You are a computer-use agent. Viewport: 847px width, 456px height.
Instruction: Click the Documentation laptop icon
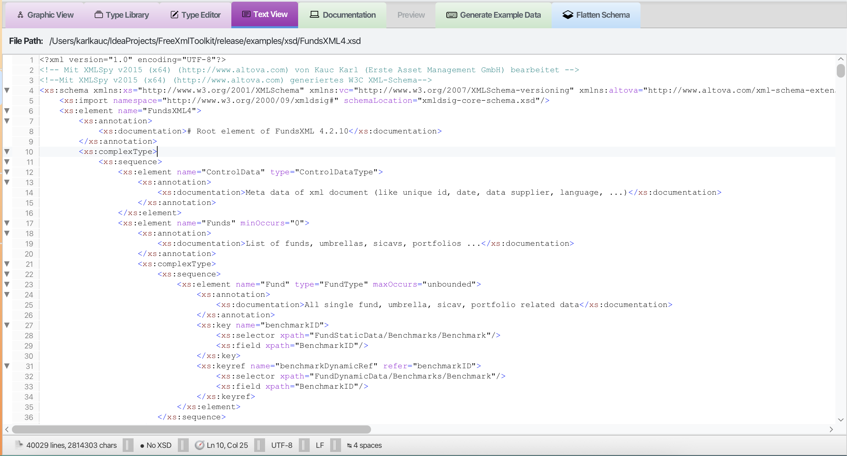coord(314,15)
